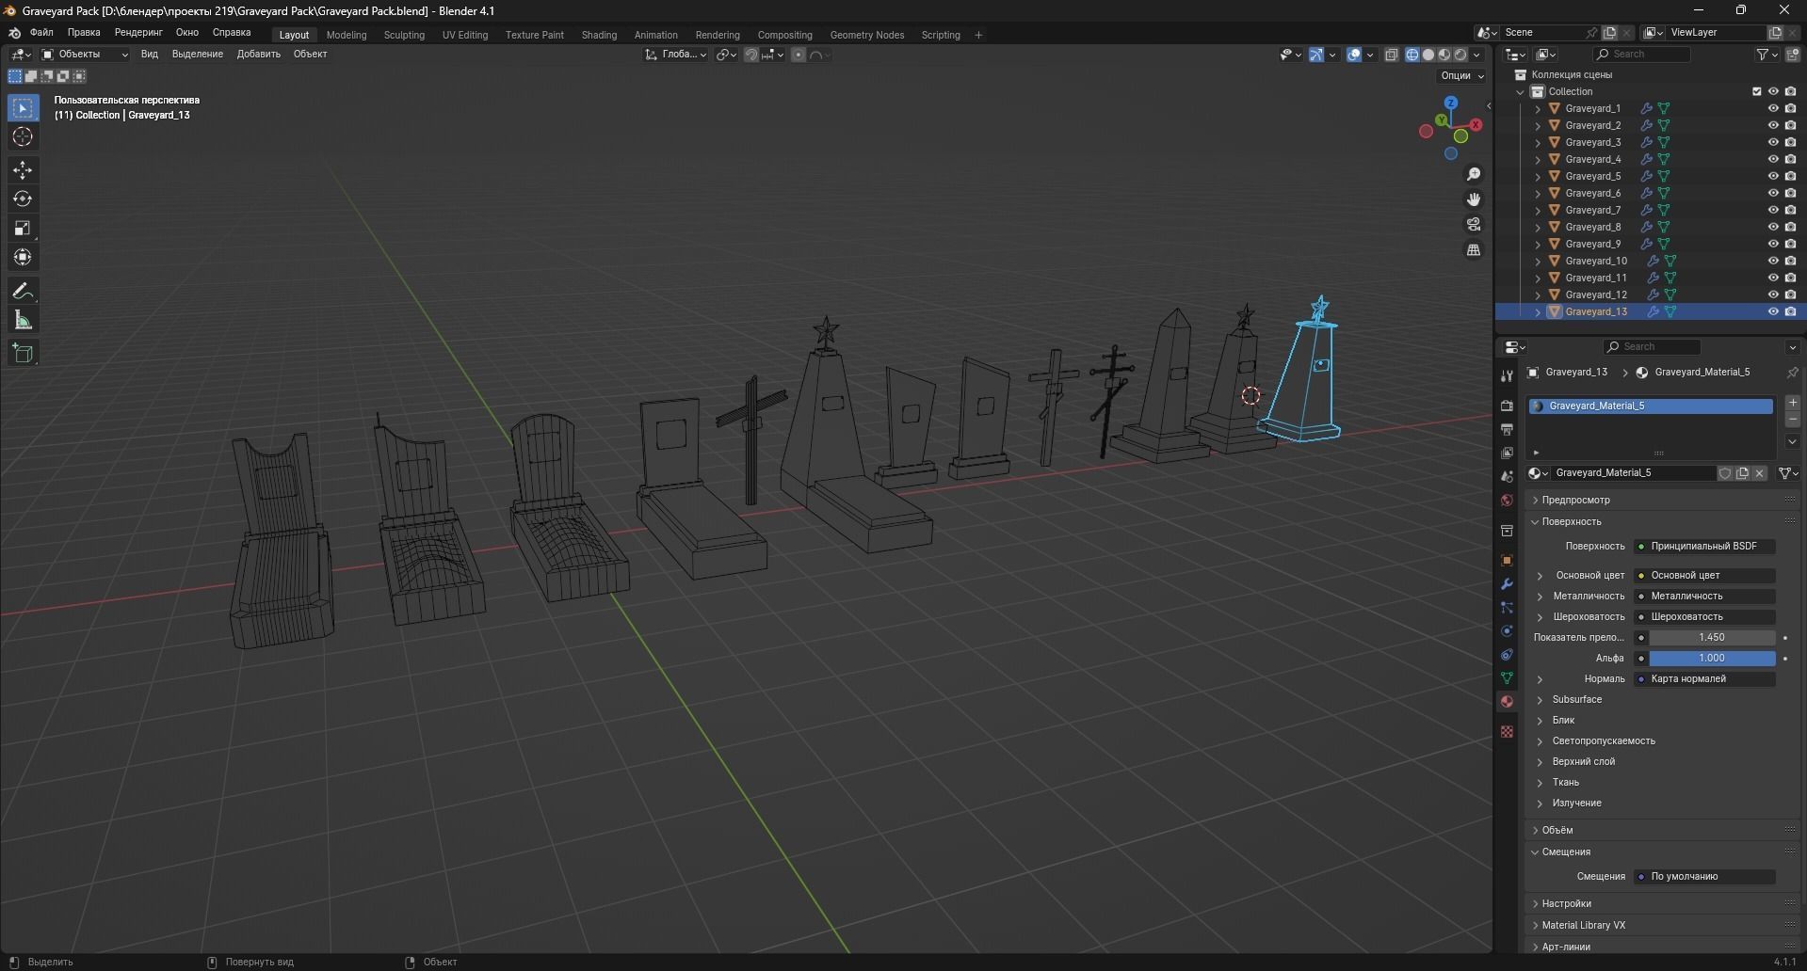Select the Cursor tool in the toolbar
Screen dimensions: 1807x971
click(x=23, y=137)
